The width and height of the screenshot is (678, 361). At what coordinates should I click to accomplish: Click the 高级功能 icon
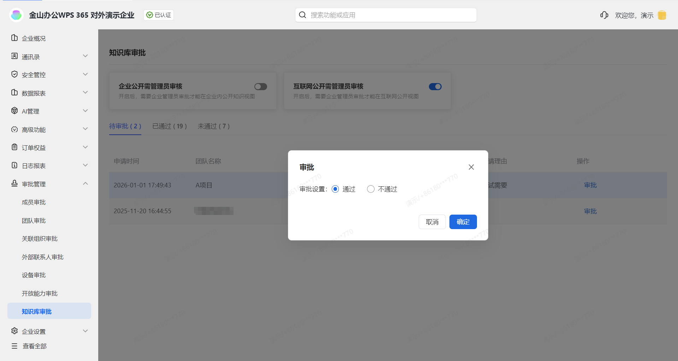tap(14, 129)
